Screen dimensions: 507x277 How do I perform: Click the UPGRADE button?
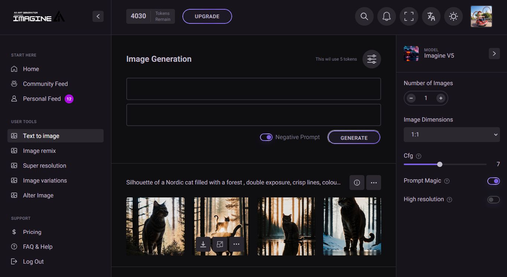207,16
